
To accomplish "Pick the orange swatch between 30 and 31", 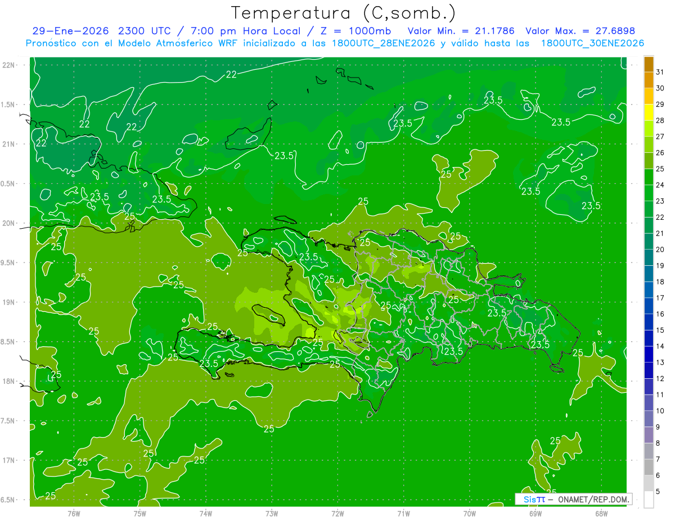I will coord(649,80).
